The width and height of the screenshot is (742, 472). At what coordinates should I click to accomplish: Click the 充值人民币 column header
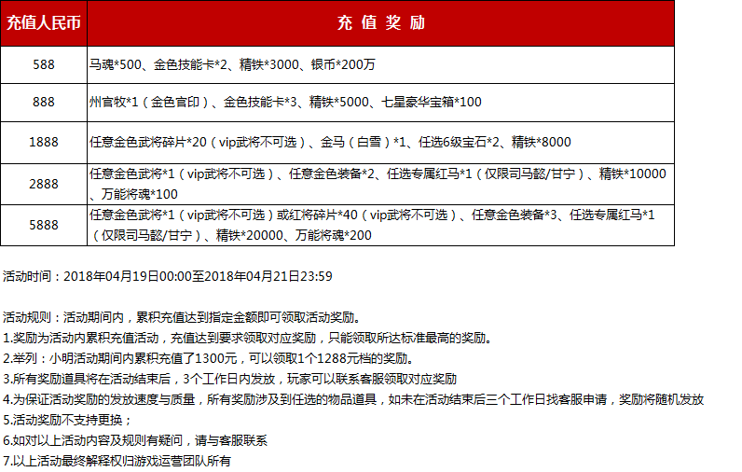[x=44, y=22]
